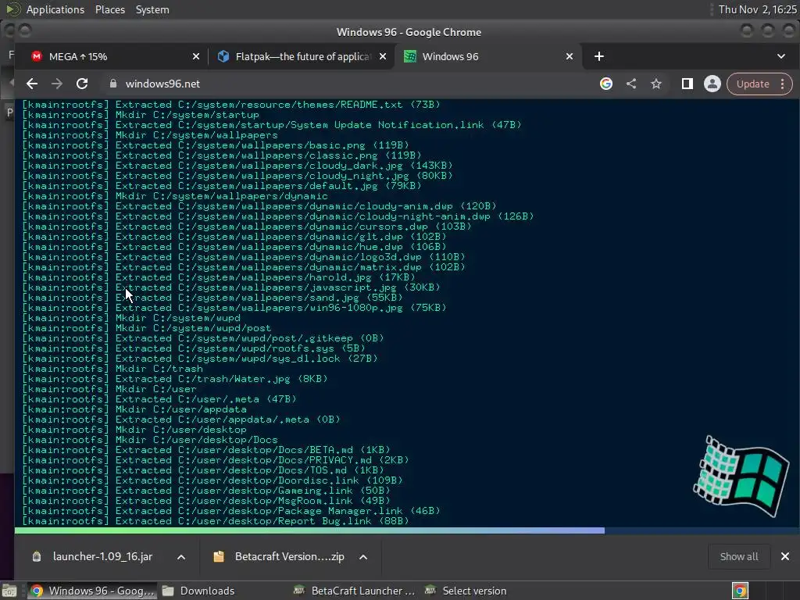Click the Windows 96 logo on page

coord(741,476)
